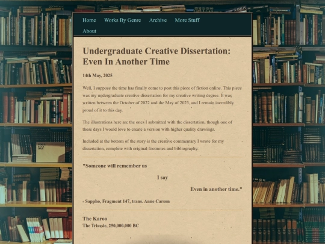325x244 pixels.
Task: Click paragraph starting 'Well, I suppose the time'
Action: [x=162, y=99]
